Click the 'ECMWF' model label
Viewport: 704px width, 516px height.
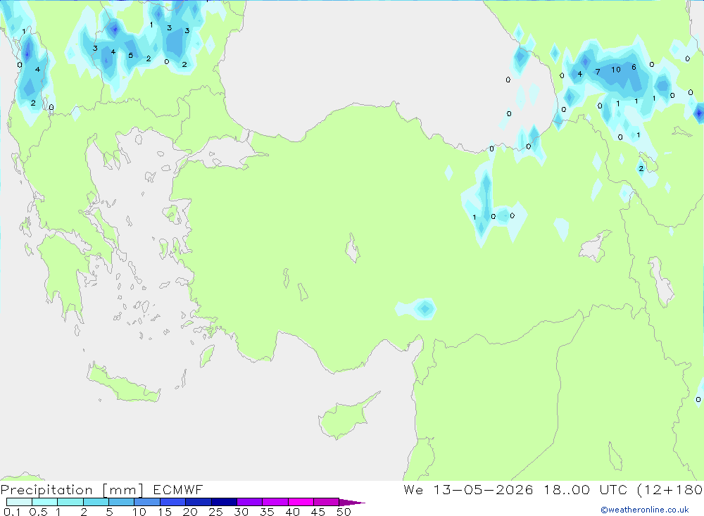pyautogui.click(x=178, y=489)
